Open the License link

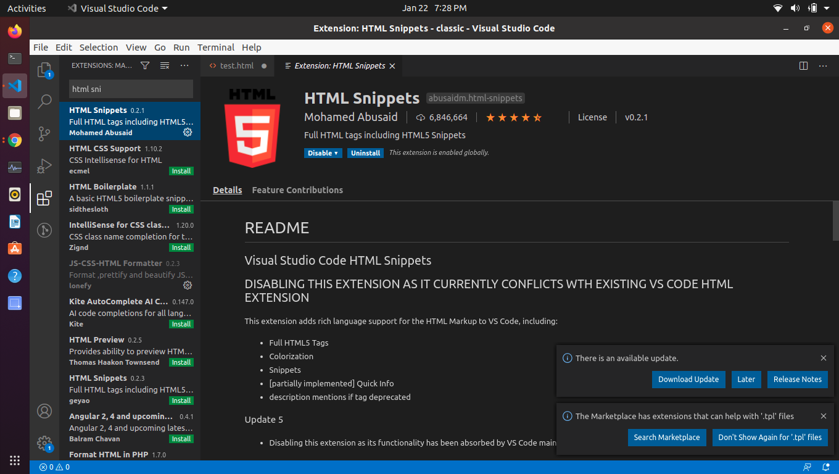pyautogui.click(x=592, y=117)
